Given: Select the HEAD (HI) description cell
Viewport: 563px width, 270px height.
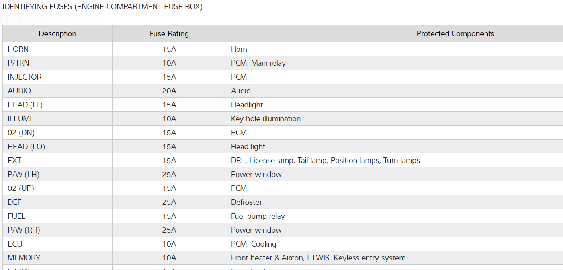Looking at the screenshot, I should (x=25, y=105).
